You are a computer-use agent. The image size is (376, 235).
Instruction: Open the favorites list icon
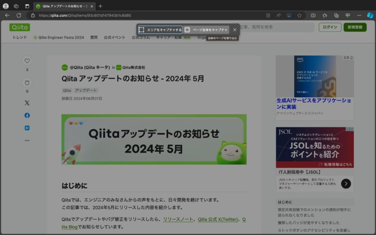(x=325, y=15)
